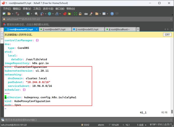Click the imageRepository: k8s.gcr.io line
Screen dimensions: 174x127
tap(27, 63)
